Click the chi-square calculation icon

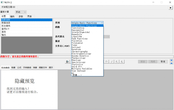tap(112, 62)
